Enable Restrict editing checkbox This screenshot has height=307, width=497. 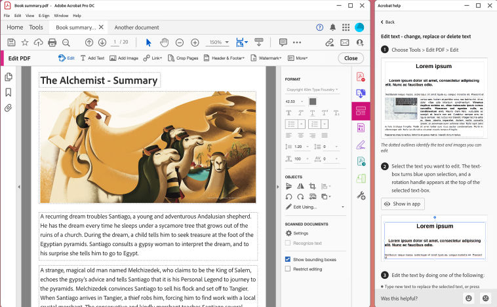288,269
